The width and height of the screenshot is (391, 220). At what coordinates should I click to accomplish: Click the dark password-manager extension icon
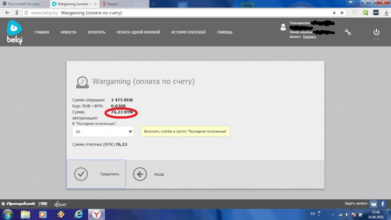coord(376,13)
